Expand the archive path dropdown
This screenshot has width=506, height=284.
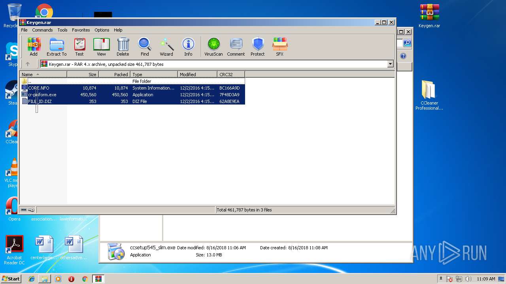point(390,64)
